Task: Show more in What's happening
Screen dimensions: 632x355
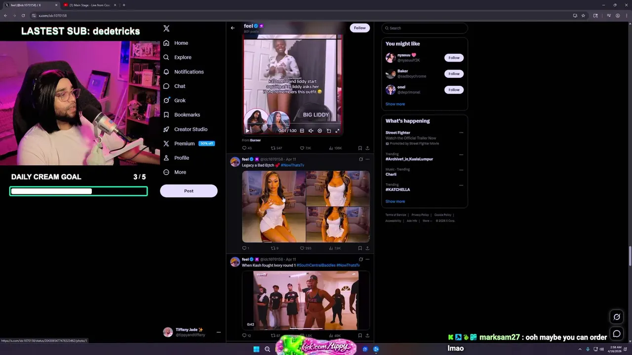Action: 395,201
